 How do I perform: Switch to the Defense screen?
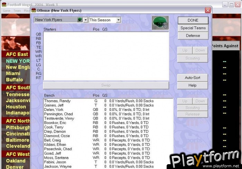click(x=193, y=36)
